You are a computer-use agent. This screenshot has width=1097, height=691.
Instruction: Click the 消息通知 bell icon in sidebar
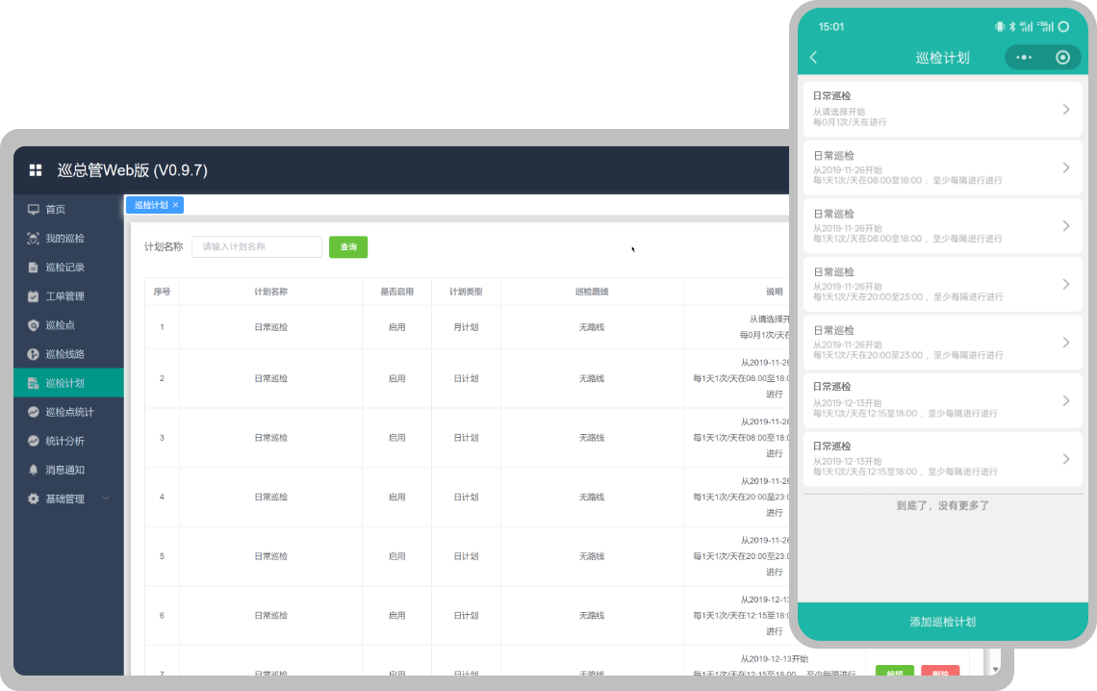point(34,470)
